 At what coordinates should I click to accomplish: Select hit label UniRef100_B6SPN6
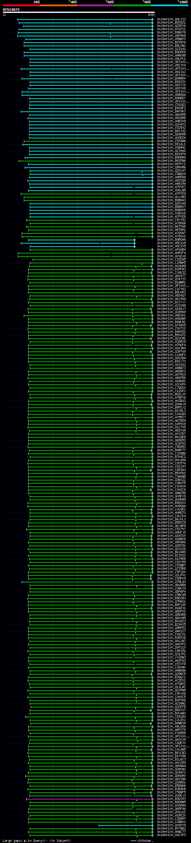[x=171, y=161]
